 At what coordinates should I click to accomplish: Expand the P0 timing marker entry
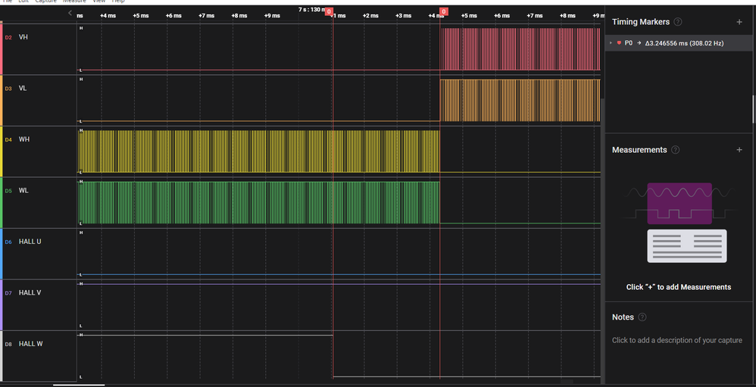[611, 43]
